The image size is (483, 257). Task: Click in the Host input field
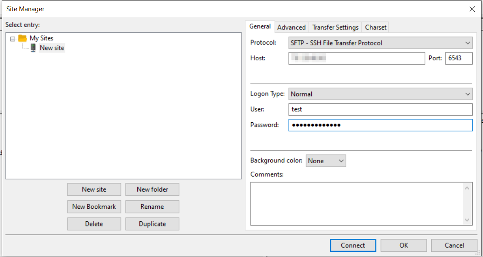(356, 58)
